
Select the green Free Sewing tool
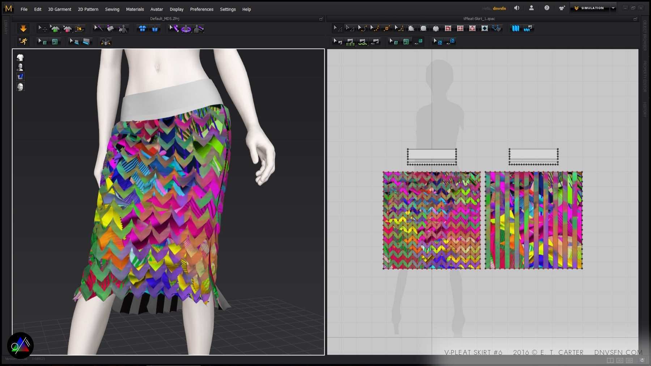362,42
